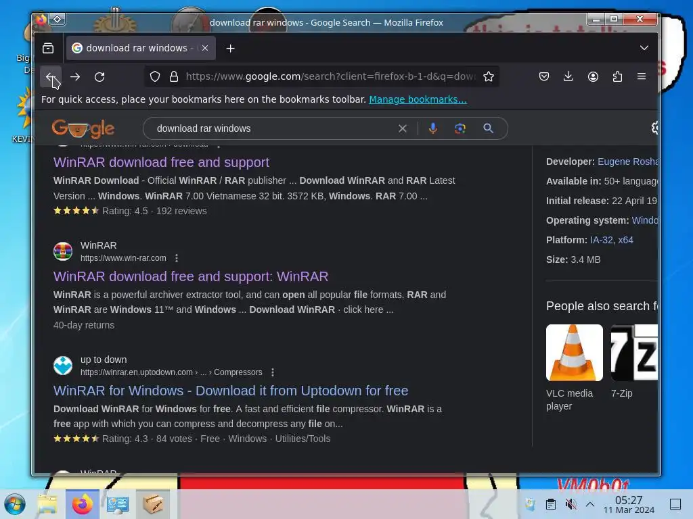Open window menu icon in titlebar
693x519 pixels.
coord(41,20)
